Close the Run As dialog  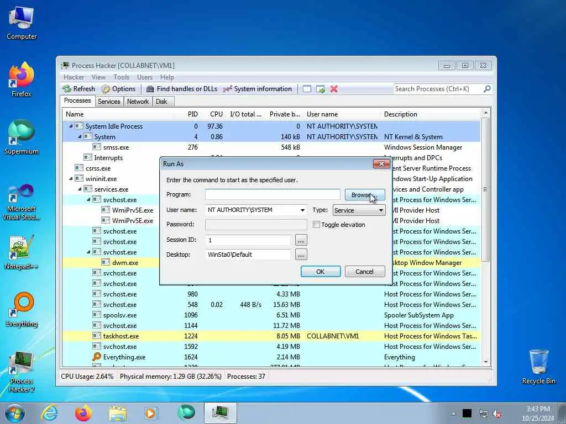coord(381,164)
